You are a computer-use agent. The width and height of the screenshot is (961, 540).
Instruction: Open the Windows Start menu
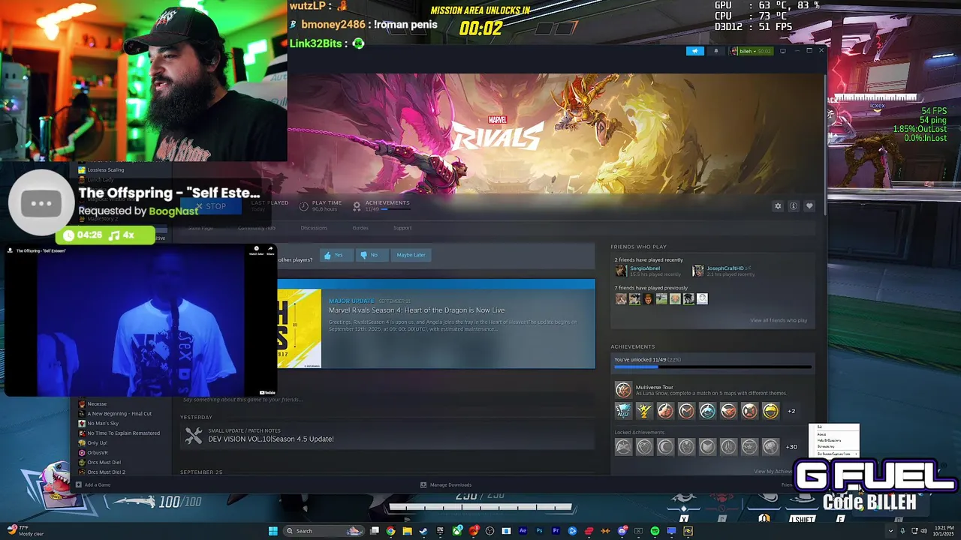pyautogui.click(x=273, y=531)
